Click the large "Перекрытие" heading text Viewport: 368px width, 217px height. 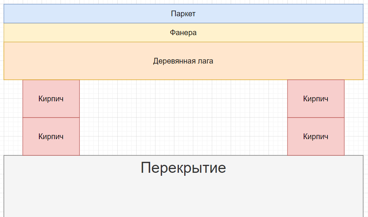[183, 167]
